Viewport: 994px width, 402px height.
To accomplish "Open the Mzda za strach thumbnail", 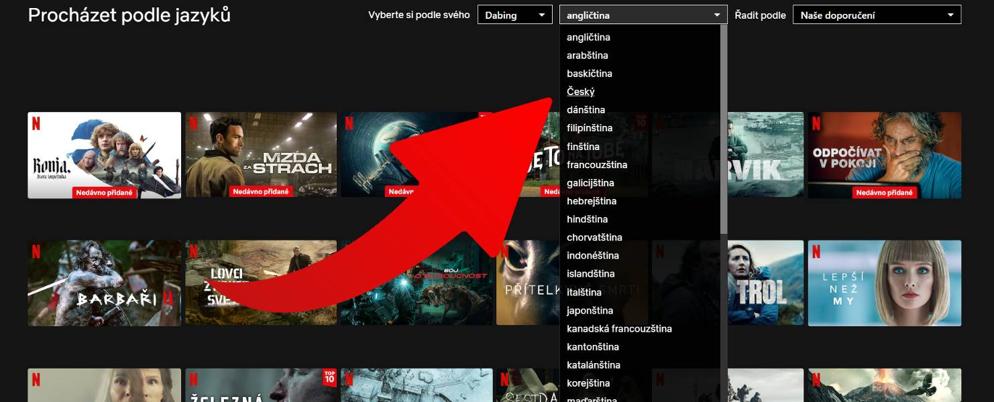I will 261,155.
